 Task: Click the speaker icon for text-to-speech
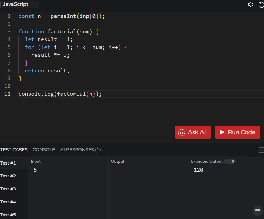(x=250, y=4)
